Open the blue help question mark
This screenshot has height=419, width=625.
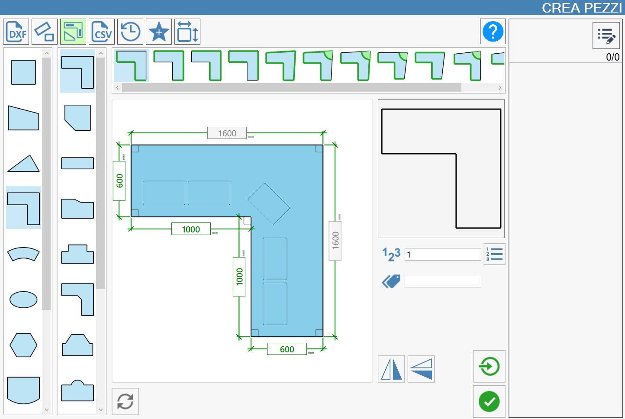click(493, 32)
